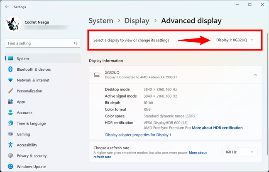269x172 pixels.
Task: Open More about HDR certification link
Action: (x=217, y=128)
